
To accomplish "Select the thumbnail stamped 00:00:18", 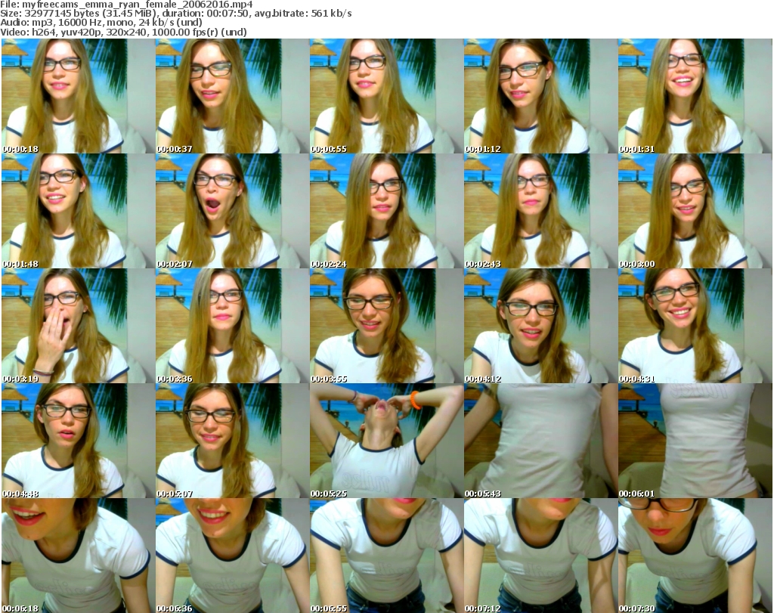I will tap(79, 96).
